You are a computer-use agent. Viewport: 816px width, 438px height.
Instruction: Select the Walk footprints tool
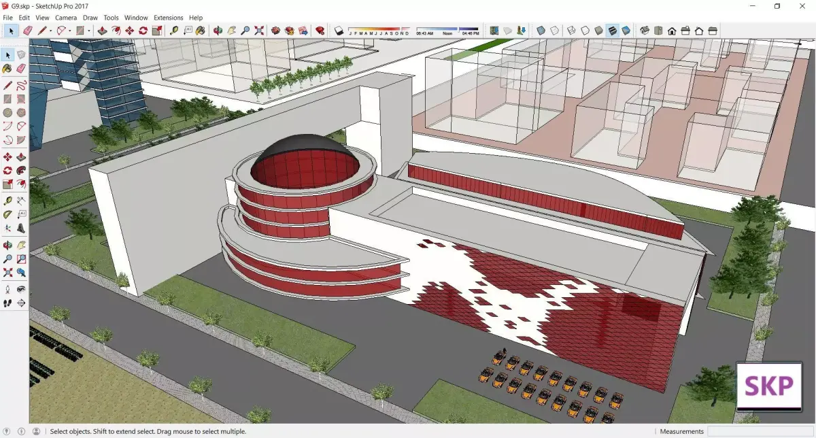click(x=7, y=303)
